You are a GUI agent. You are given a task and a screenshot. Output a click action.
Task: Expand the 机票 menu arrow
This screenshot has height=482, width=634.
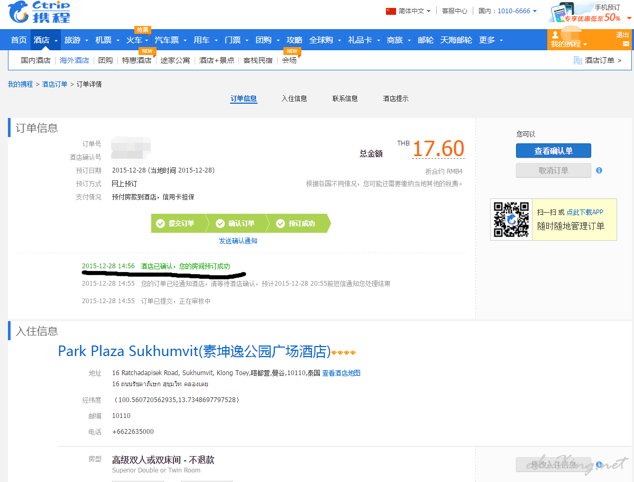(118, 40)
